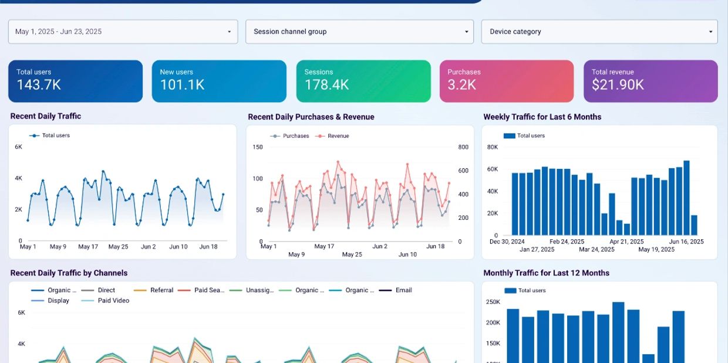The width and height of the screenshot is (728, 363).
Task: Click Total users swatch in Weekly Traffic legend
Action: (x=509, y=136)
